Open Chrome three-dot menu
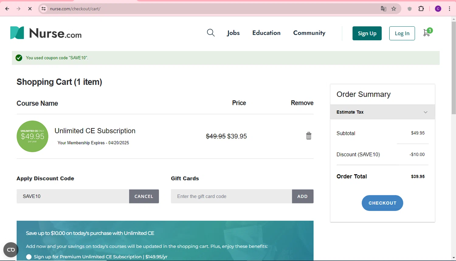The image size is (456, 261). [449, 9]
